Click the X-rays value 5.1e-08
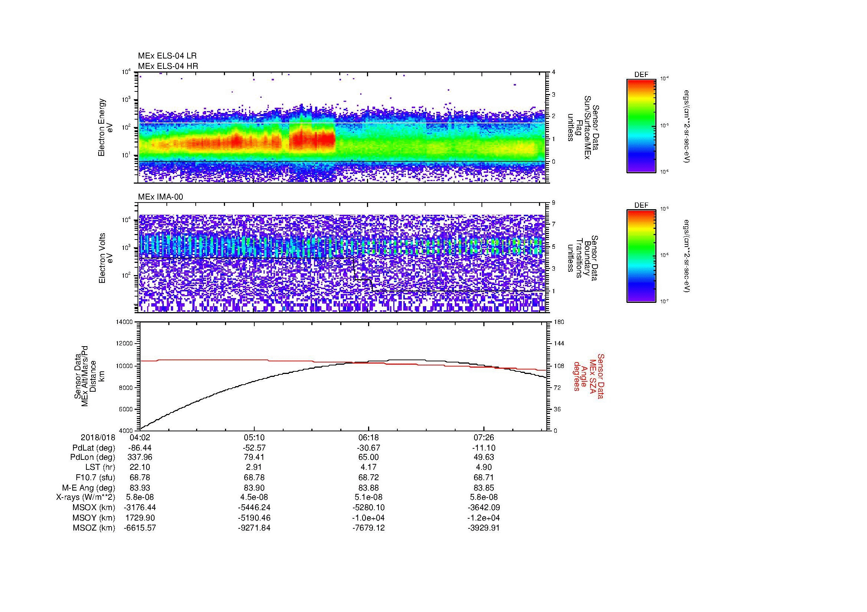Viewport: 867px width, 612px height. point(368,497)
